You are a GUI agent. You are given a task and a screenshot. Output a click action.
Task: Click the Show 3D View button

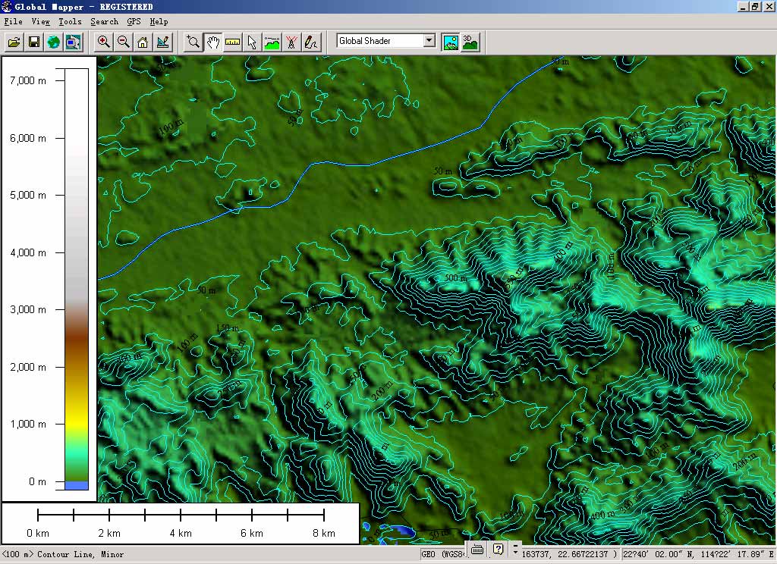coord(470,42)
